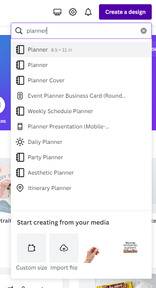Screen dimensions: 156x288
Task: Open the desktop app monitor icon
Action: tap(57, 12)
